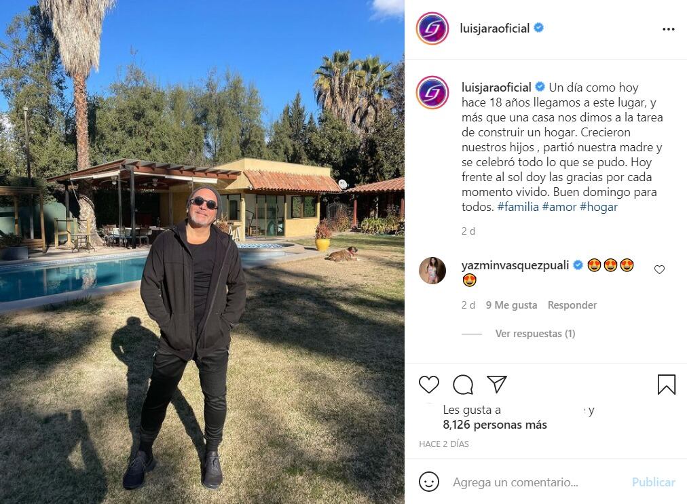Like the post with the heart icon
The width and height of the screenshot is (687, 504).
pyautogui.click(x=428, y=385)
